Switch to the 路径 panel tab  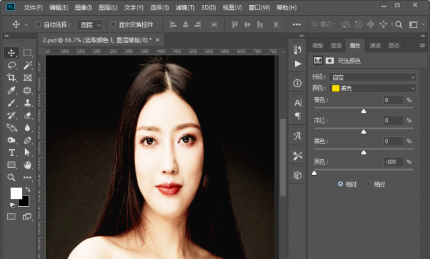(x=394, y=46)
